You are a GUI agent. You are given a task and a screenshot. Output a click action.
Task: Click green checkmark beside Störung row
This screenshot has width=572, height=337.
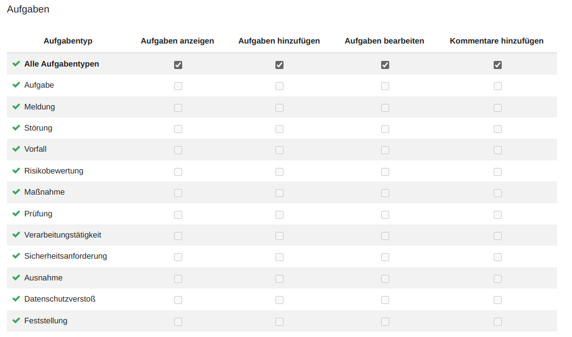(16, 128)
